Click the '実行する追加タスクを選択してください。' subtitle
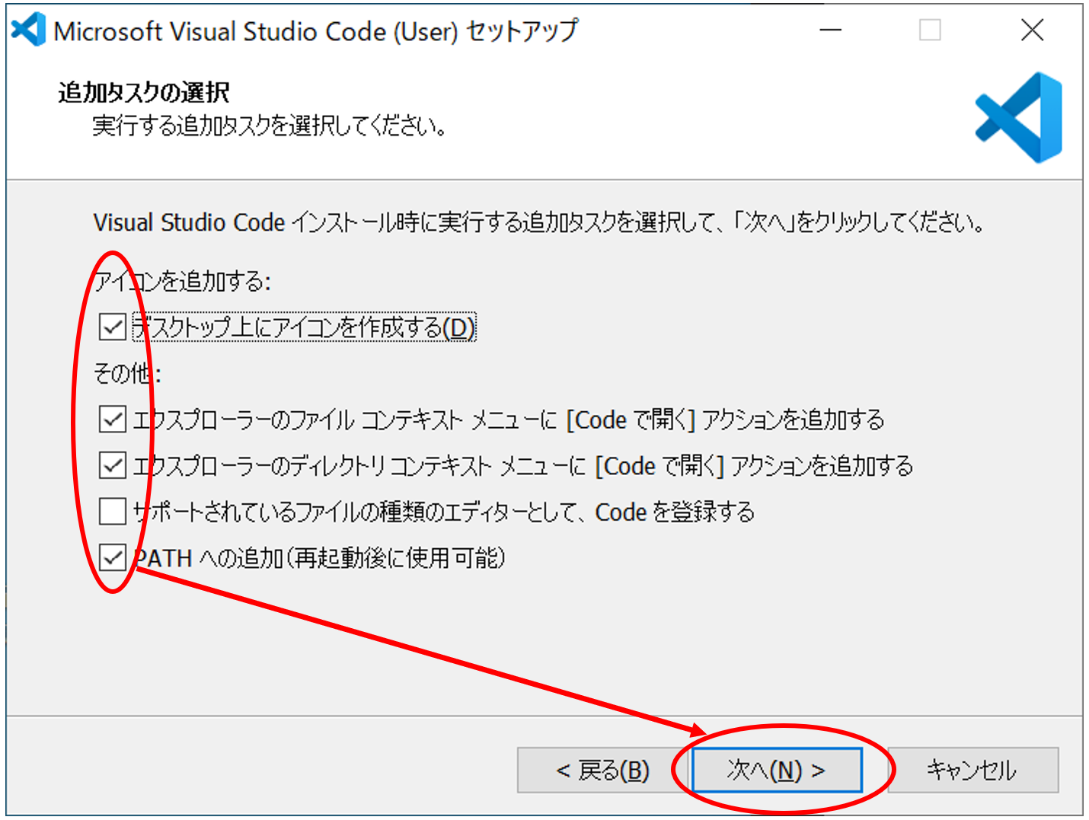1089x820 pixels. pyautogui.click(x=270, y=126)
